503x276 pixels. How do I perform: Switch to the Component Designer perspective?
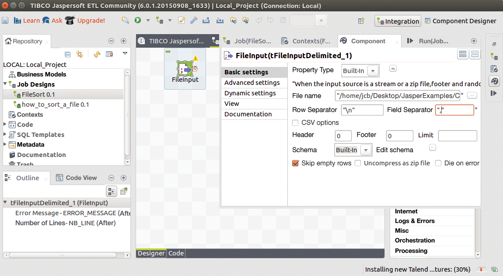click(x=460, y=21)
